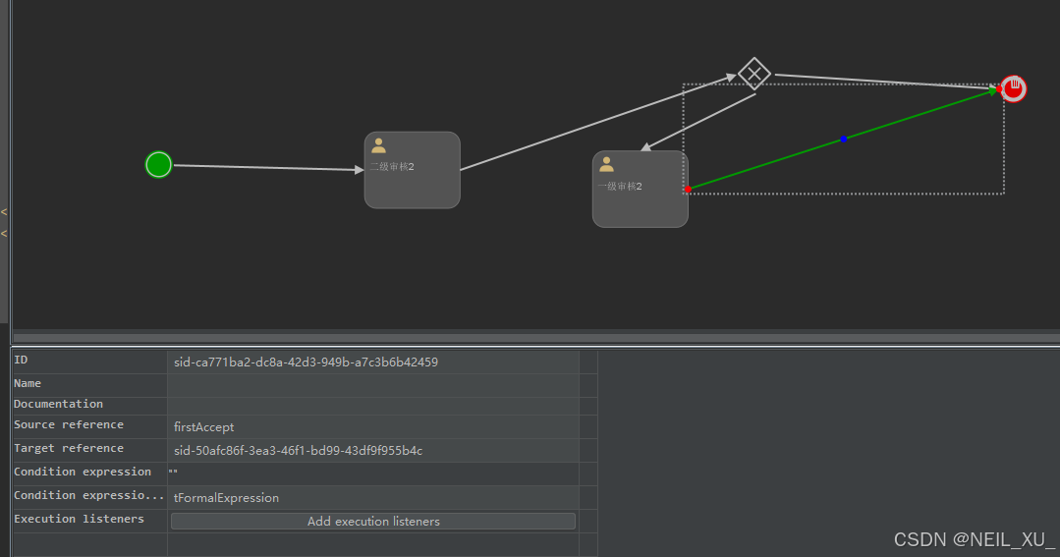This screenshot has height=557, width=1060.
Task: Click the user icon in 二级审核2 task
Action: (378, 145)
